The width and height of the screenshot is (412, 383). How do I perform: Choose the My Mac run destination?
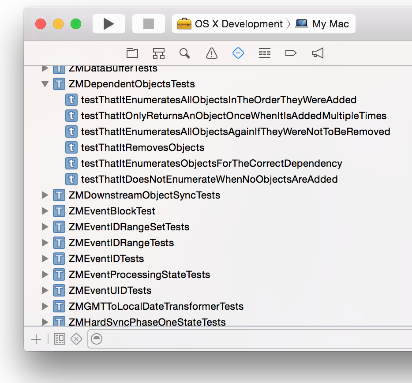tap(323, 24)
